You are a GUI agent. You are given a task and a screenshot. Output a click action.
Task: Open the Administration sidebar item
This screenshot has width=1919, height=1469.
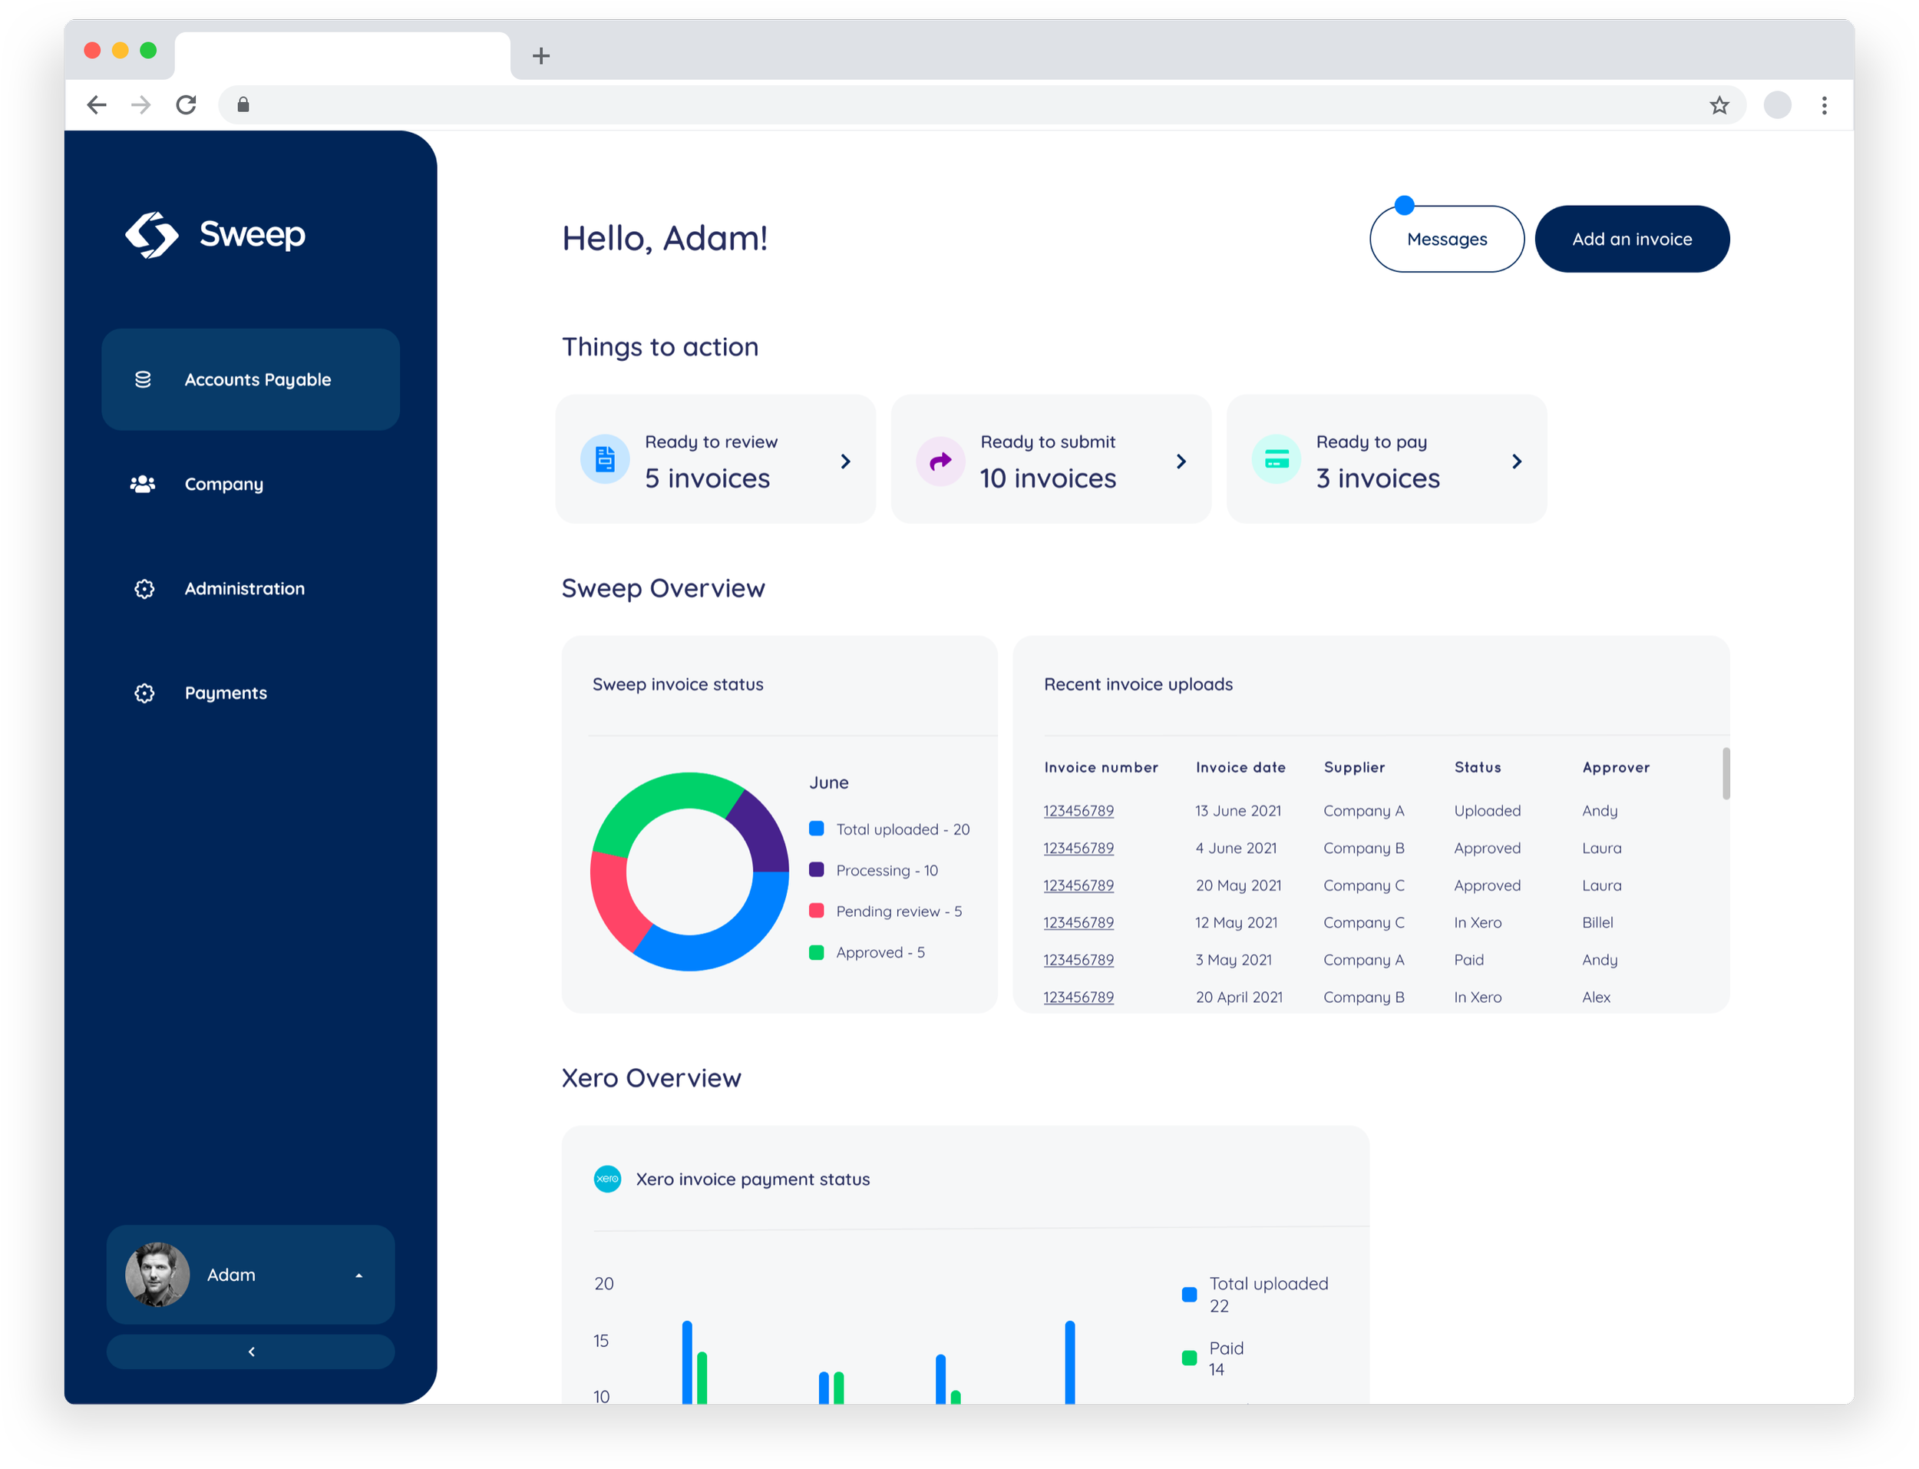[244, 588]
